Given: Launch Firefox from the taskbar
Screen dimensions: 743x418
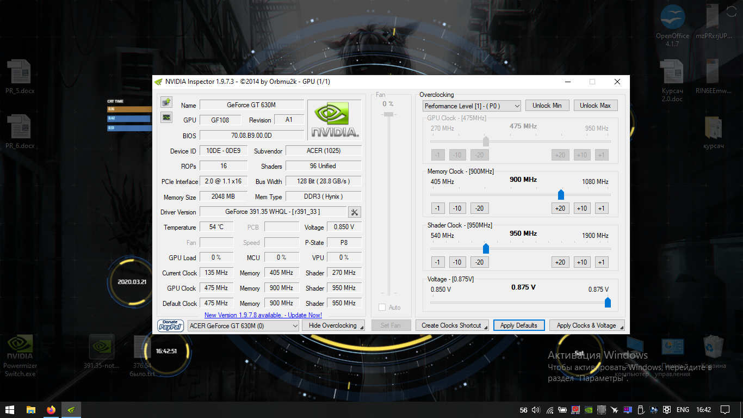Looking at the screenshot, I should (51, 410).
